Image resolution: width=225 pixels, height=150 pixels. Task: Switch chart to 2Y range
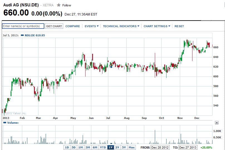point(117,148)
